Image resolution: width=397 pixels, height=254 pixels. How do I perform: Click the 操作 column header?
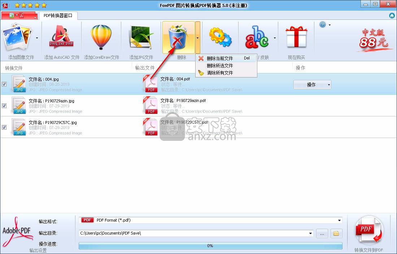coord(301,68)
